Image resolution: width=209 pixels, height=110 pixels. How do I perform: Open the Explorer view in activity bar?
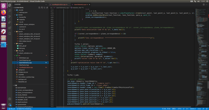tap(10, 5)
